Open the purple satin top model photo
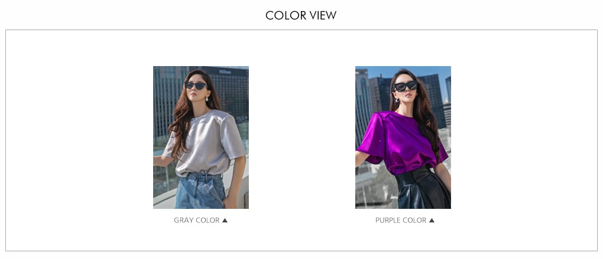603x259 pixels. (403, 137)
